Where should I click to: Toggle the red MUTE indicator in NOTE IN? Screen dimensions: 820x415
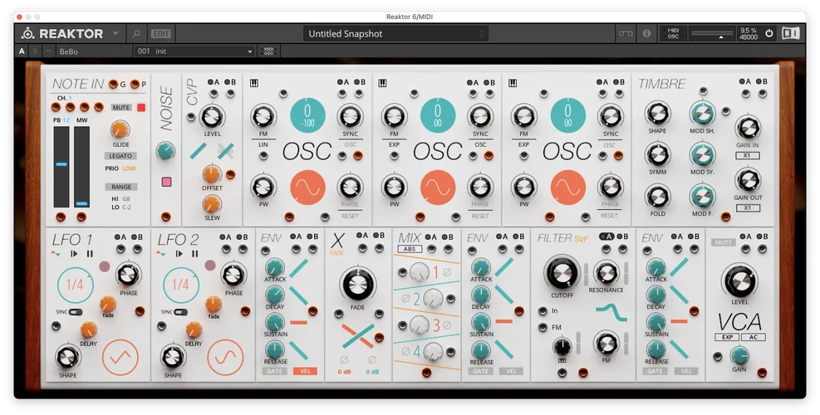pos(140,108)
